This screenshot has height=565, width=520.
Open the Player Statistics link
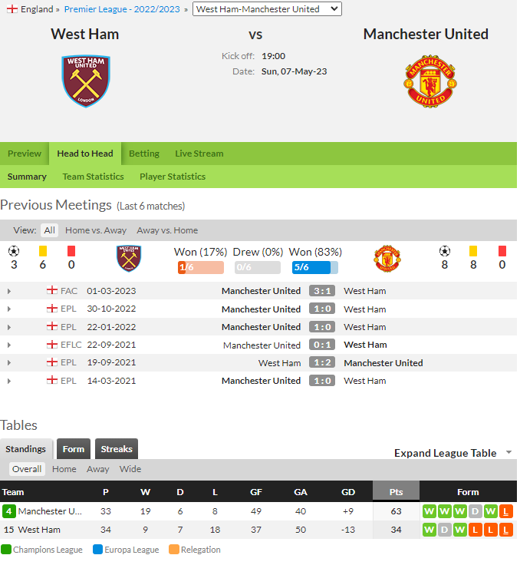[x=173, y=177]
